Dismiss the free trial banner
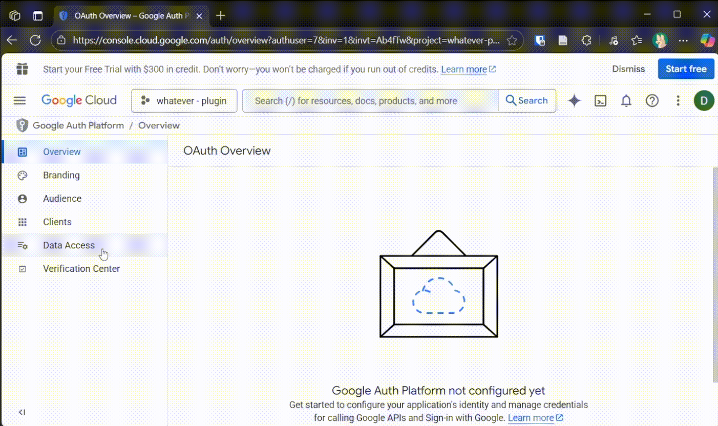This screenshot has width=718, height=426. tap(628, 69)
